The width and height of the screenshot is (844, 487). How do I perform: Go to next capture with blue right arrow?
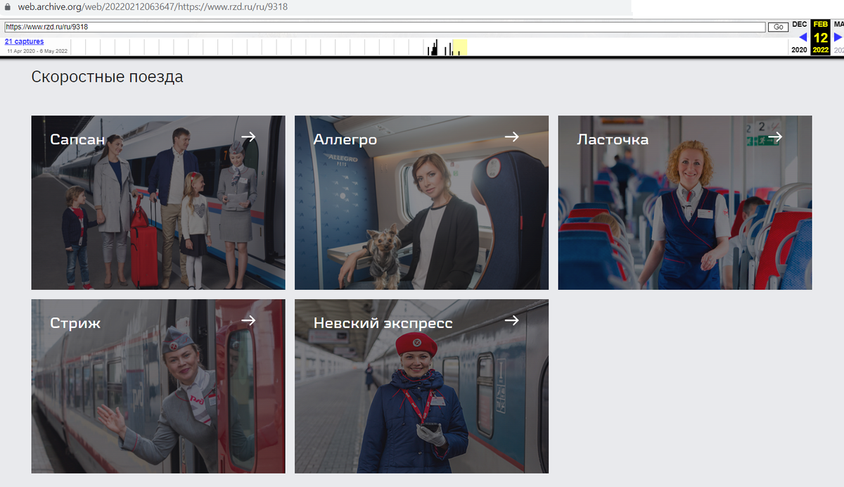(x=838, y=37)
